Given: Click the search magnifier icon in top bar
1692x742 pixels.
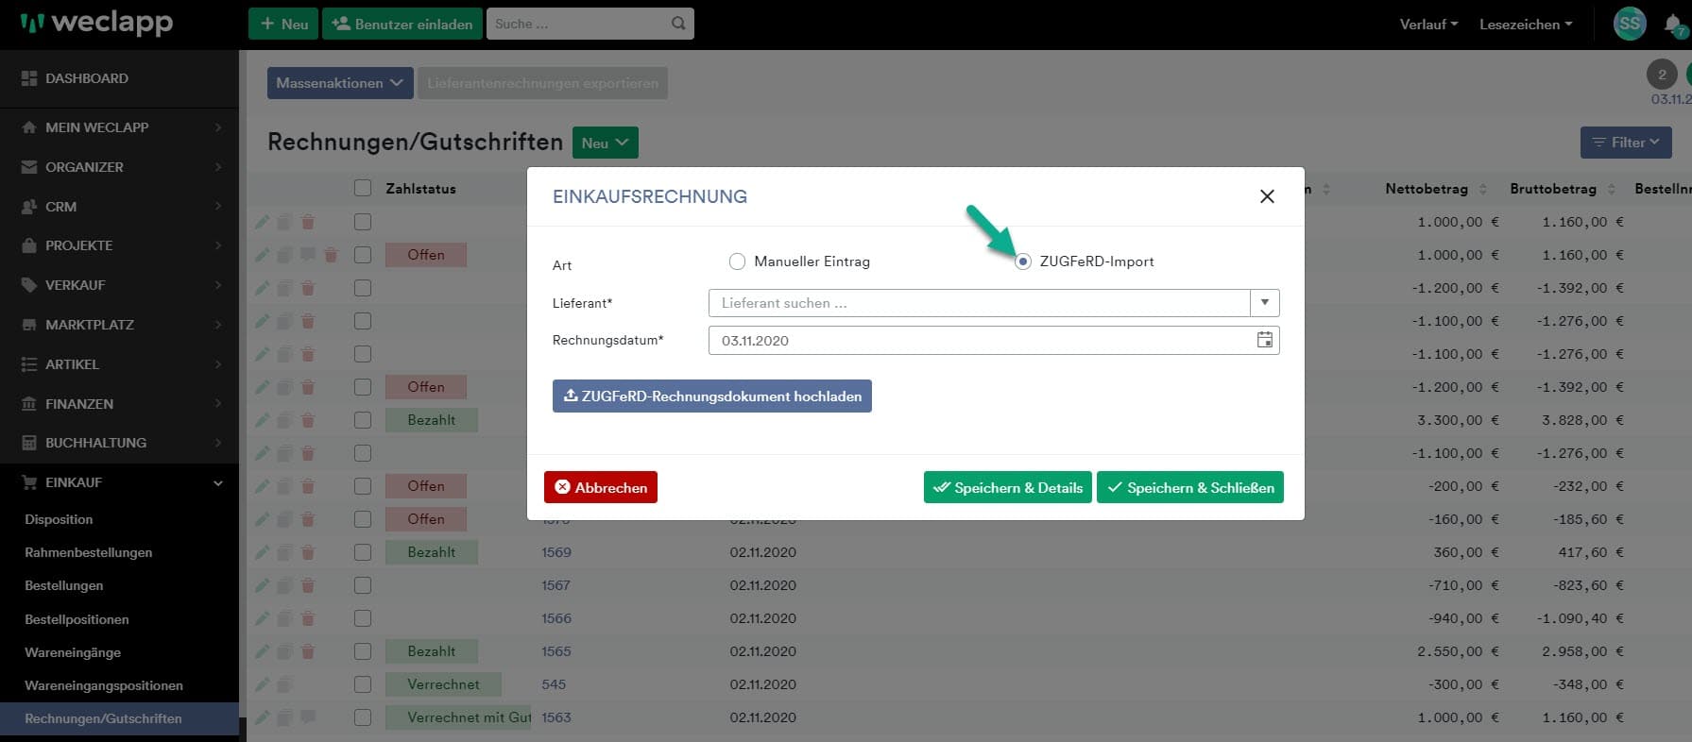Looking at the screenshot, I should coord(678,24).
